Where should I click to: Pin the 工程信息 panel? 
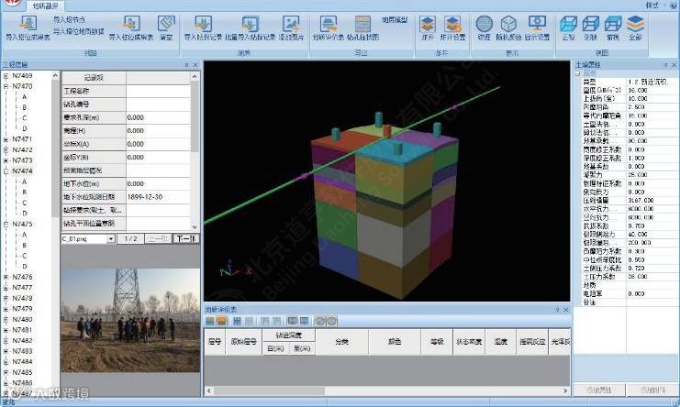[x=186, y=65]
